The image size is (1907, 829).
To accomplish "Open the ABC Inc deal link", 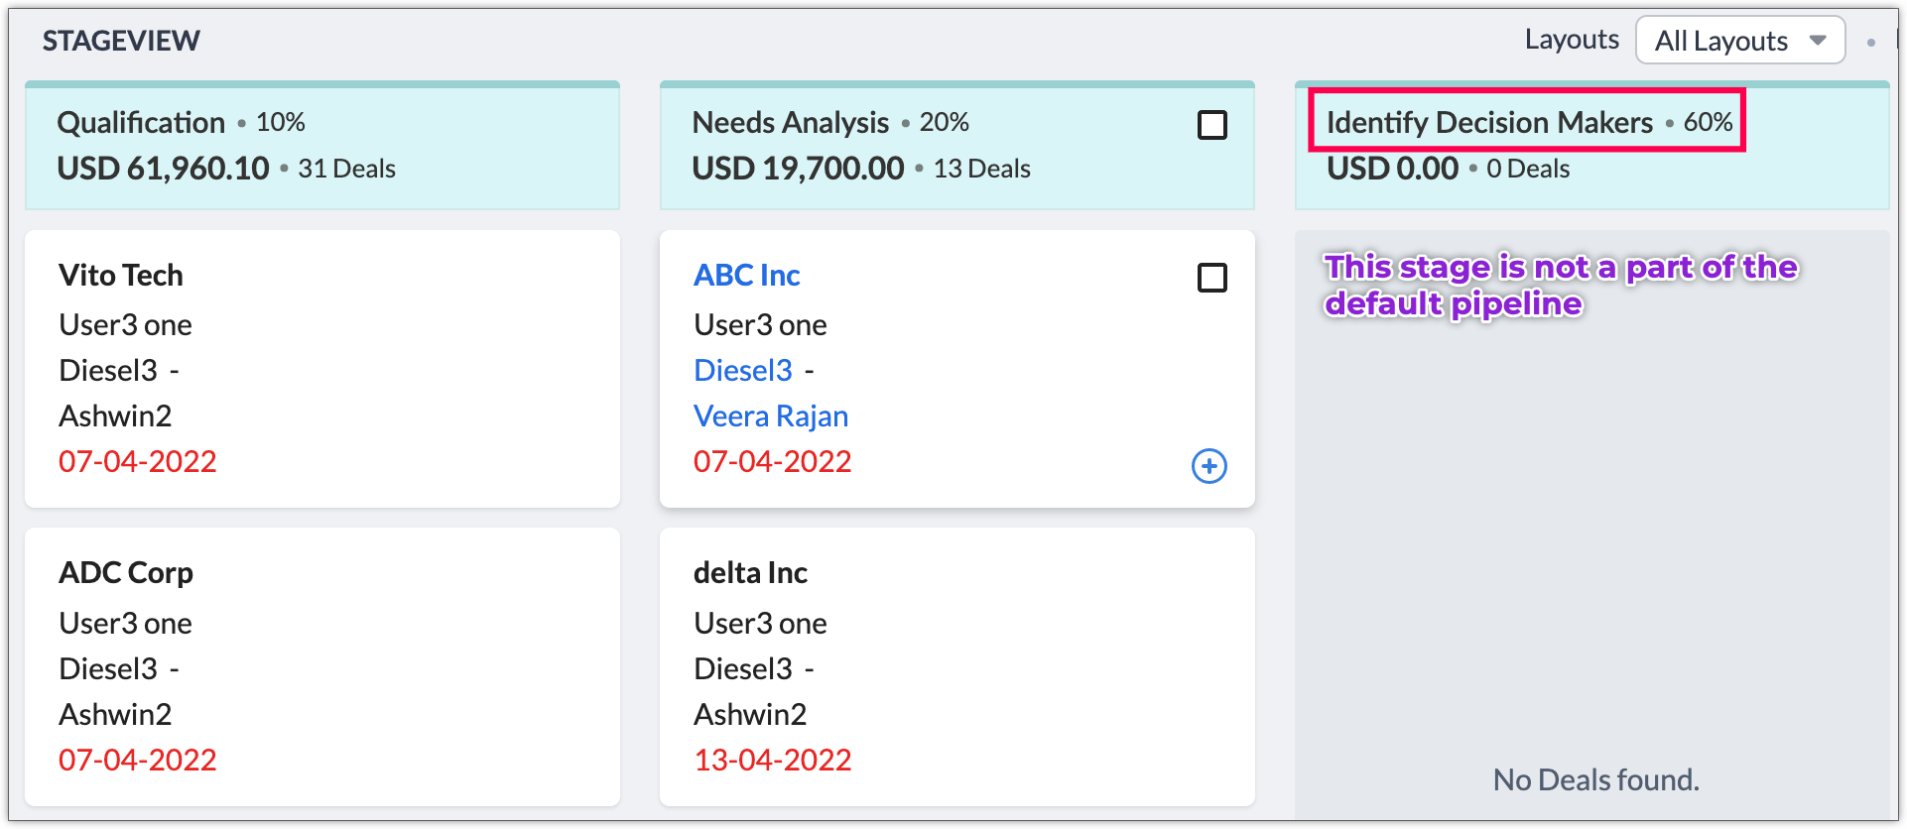I will pos(746,275).
